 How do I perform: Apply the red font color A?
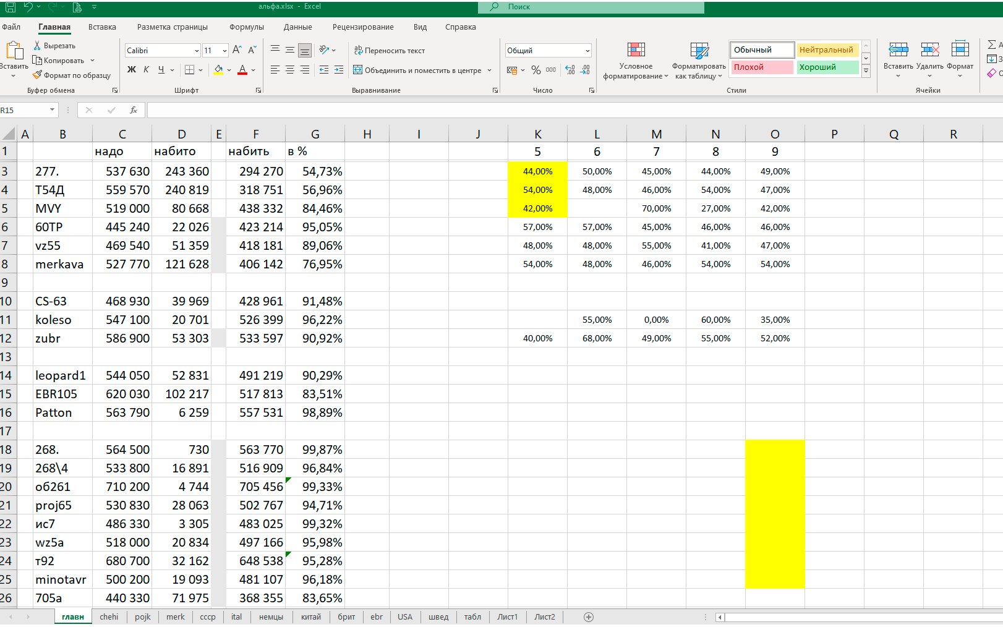click(242, 70)
